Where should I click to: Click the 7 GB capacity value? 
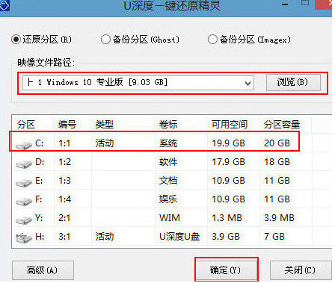(274, 237)
